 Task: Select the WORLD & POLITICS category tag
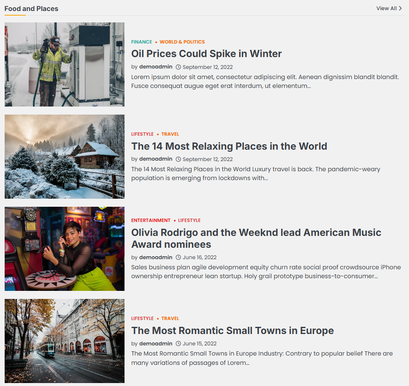(182, 42)
